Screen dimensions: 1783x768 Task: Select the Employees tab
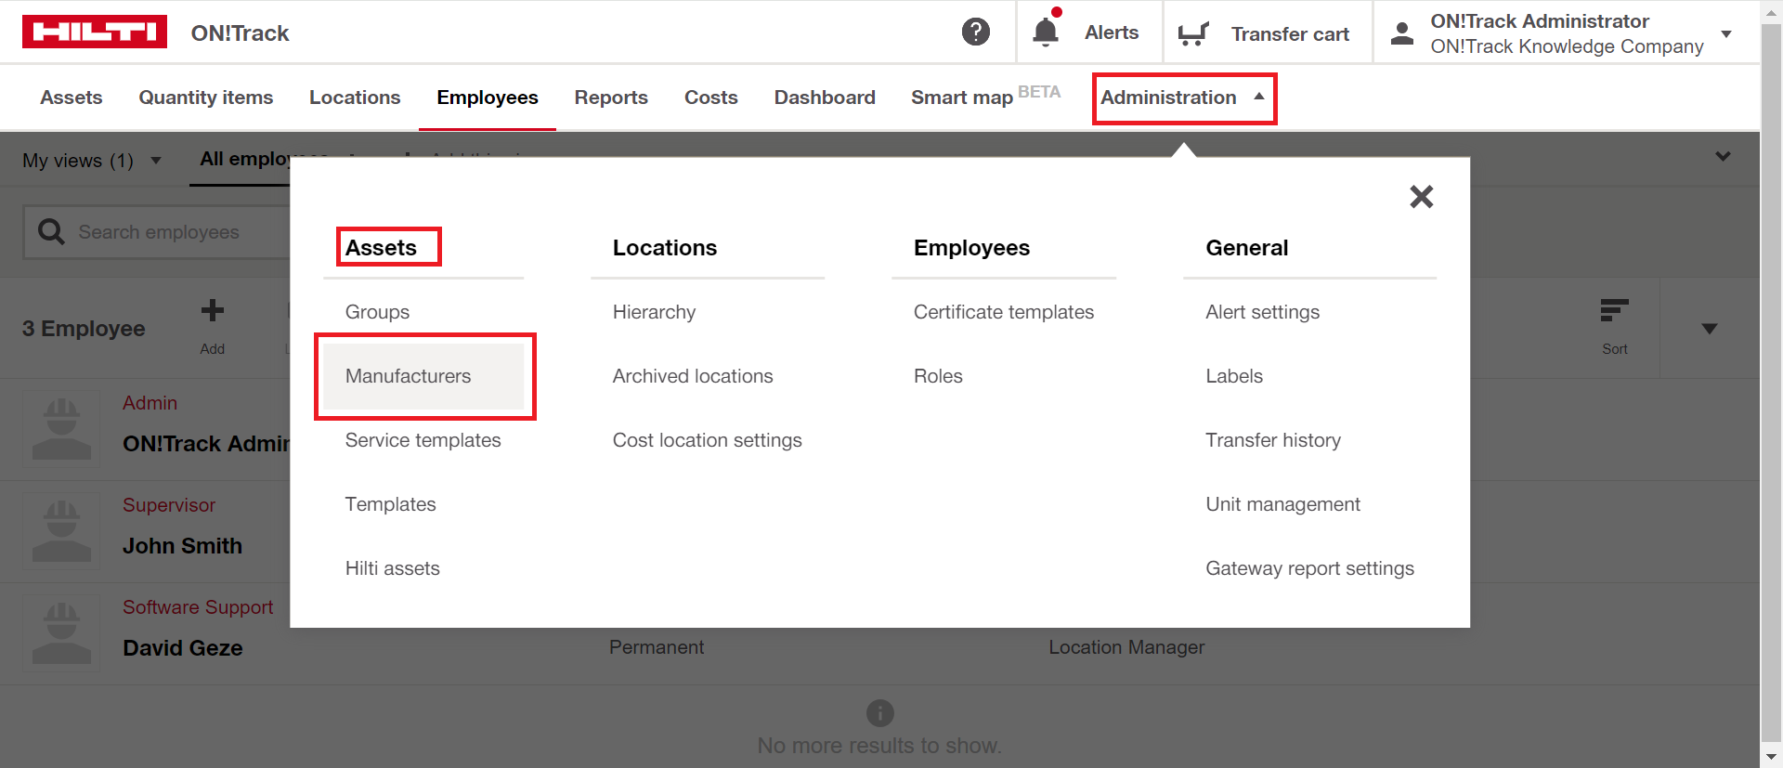(488, 98)
